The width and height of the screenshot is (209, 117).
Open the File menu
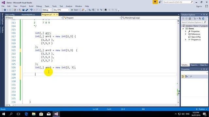point(3,6)
